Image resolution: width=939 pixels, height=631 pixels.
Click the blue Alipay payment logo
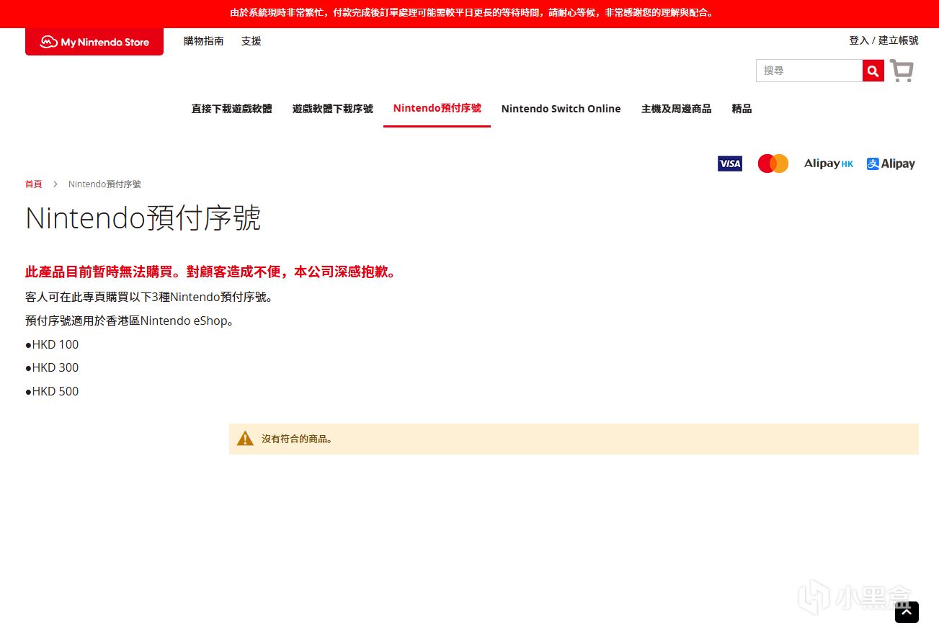tap(891, 164)
